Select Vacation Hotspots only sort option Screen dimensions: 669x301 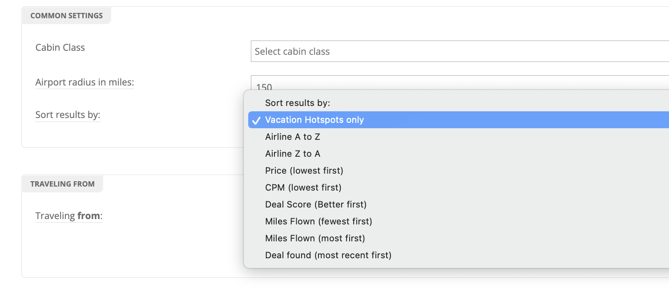pyautogui.click(x=314, y=120)
